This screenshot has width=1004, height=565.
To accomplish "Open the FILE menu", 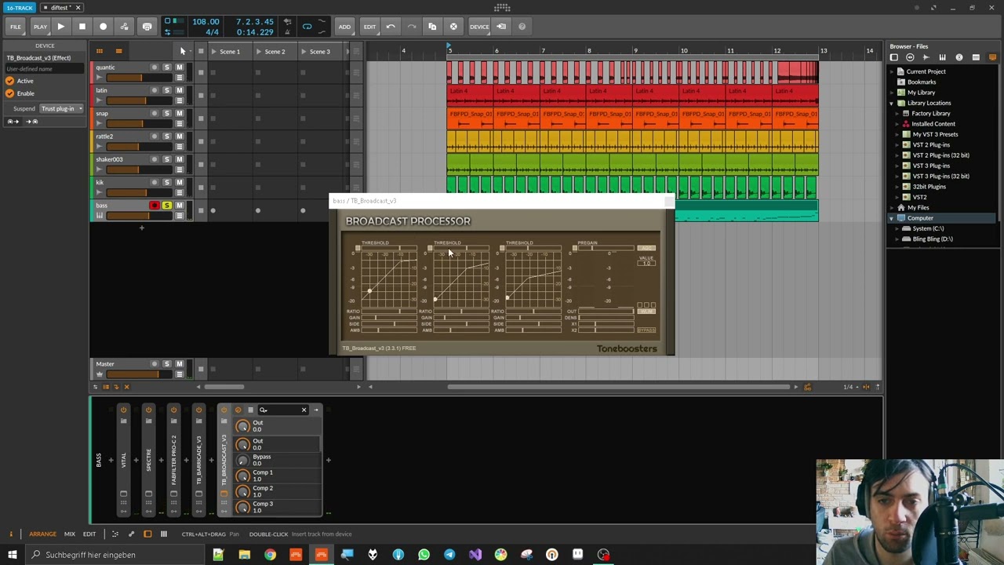I will [15, 27].
